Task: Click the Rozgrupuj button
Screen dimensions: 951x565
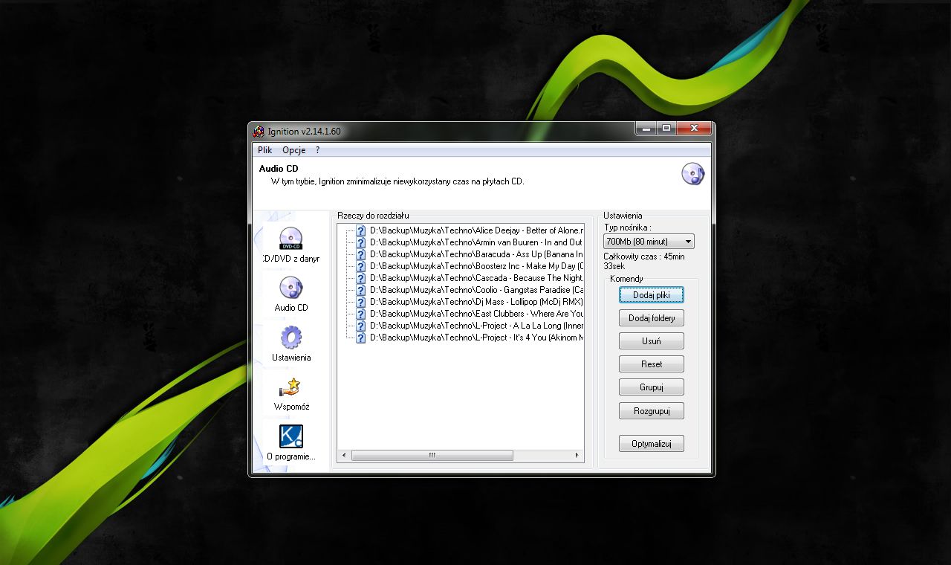Action: tap(652, 411)
